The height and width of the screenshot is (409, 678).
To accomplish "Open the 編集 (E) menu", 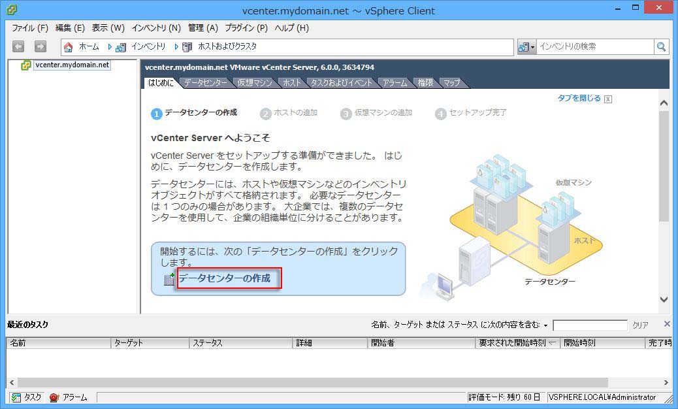I will click(x=70, y=28).
